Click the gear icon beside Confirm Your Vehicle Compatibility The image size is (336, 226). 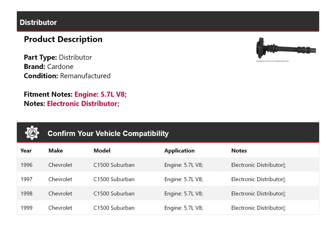(x=32, y=133)
